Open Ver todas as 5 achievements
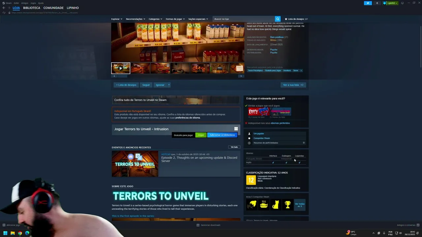 (x=300, y=205)
